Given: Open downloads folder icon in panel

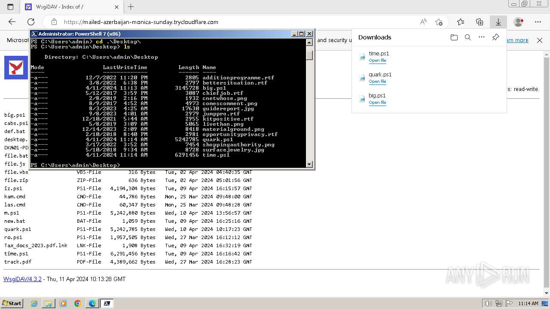Looking at the screenshot, I should pyautogui.click(x=454, y=37).
